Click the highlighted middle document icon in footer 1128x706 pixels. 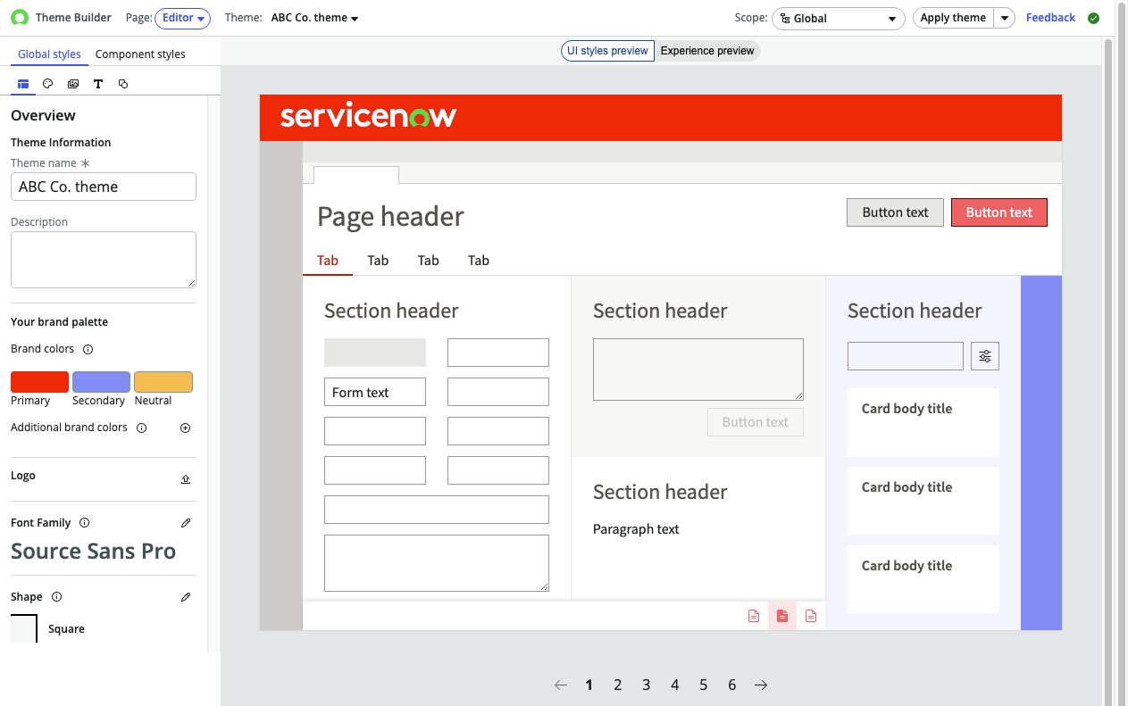[782, 616]
